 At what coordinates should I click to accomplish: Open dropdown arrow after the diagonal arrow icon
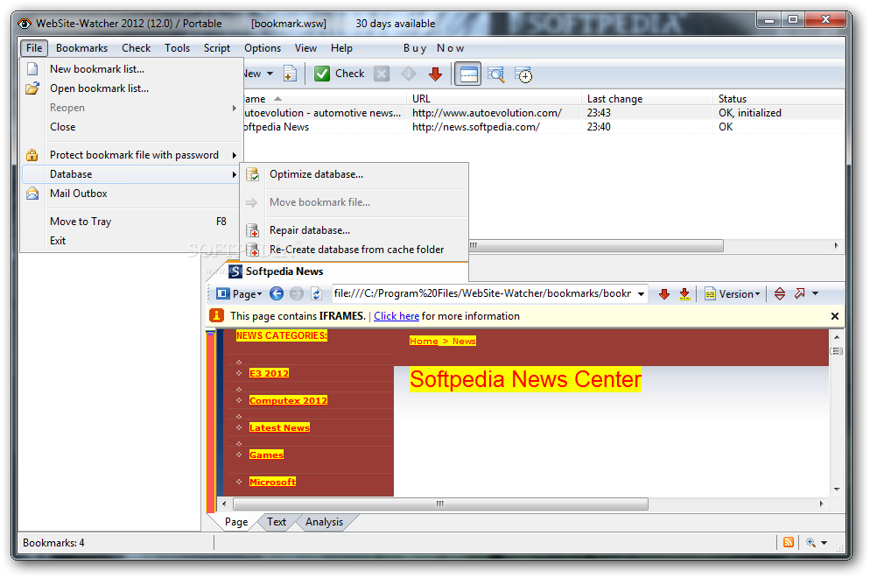(815, 293)
